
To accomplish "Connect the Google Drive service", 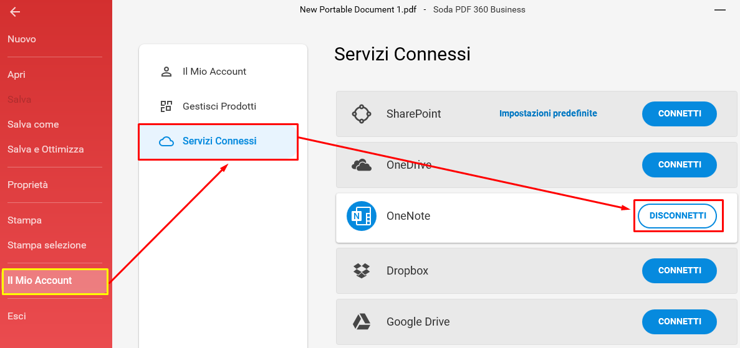I will click(680, 322).
